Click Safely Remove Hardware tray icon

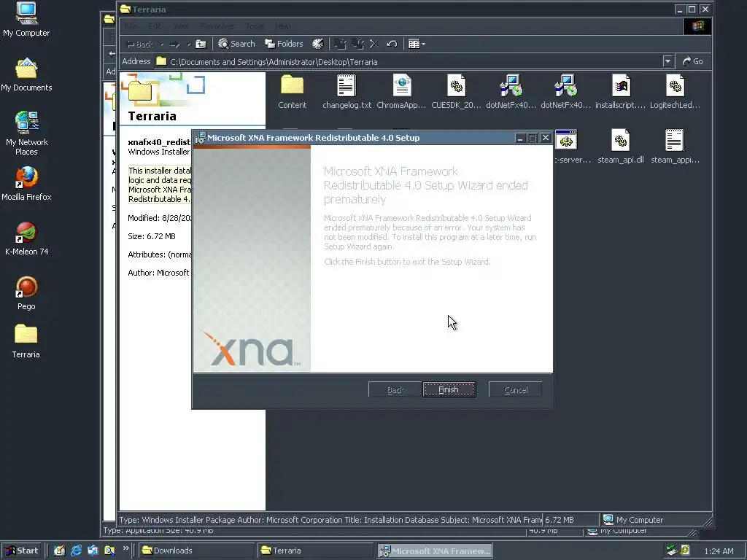pyautogui.click(x=672, y=551)
